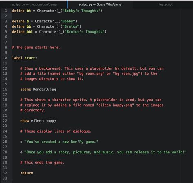
Task: Click the comment "# This ends the game."
Action: pyautogui.click(x=42, y=163)
